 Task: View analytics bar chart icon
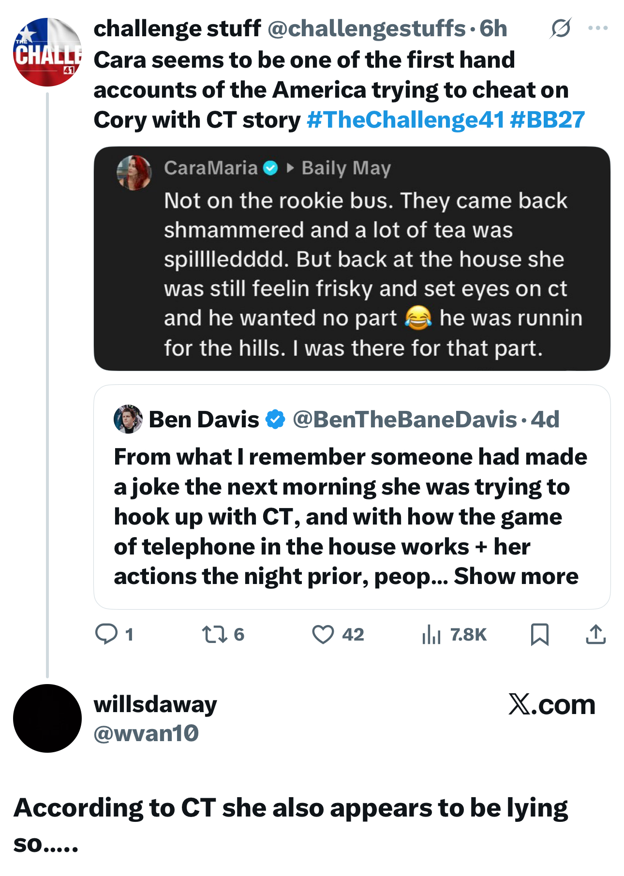431,634
